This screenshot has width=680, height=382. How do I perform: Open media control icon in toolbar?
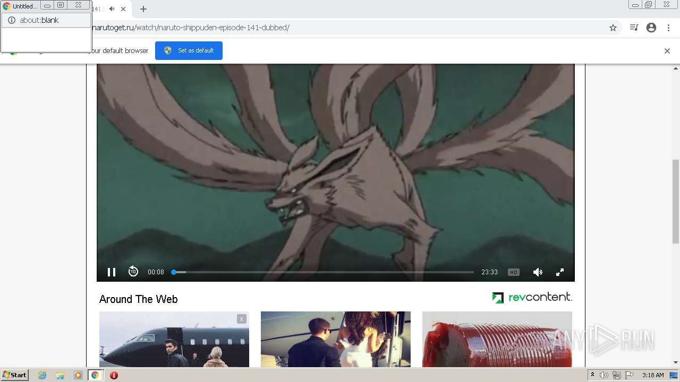click(634, 28)
